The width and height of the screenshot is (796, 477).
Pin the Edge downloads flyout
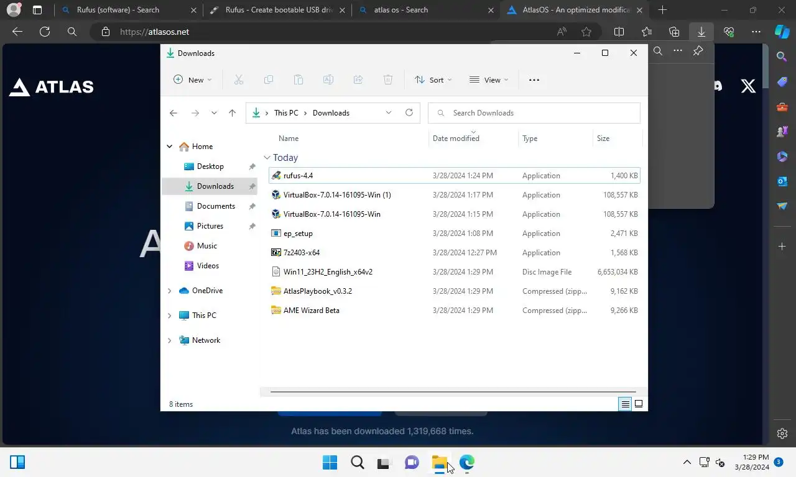pos(698,51)
